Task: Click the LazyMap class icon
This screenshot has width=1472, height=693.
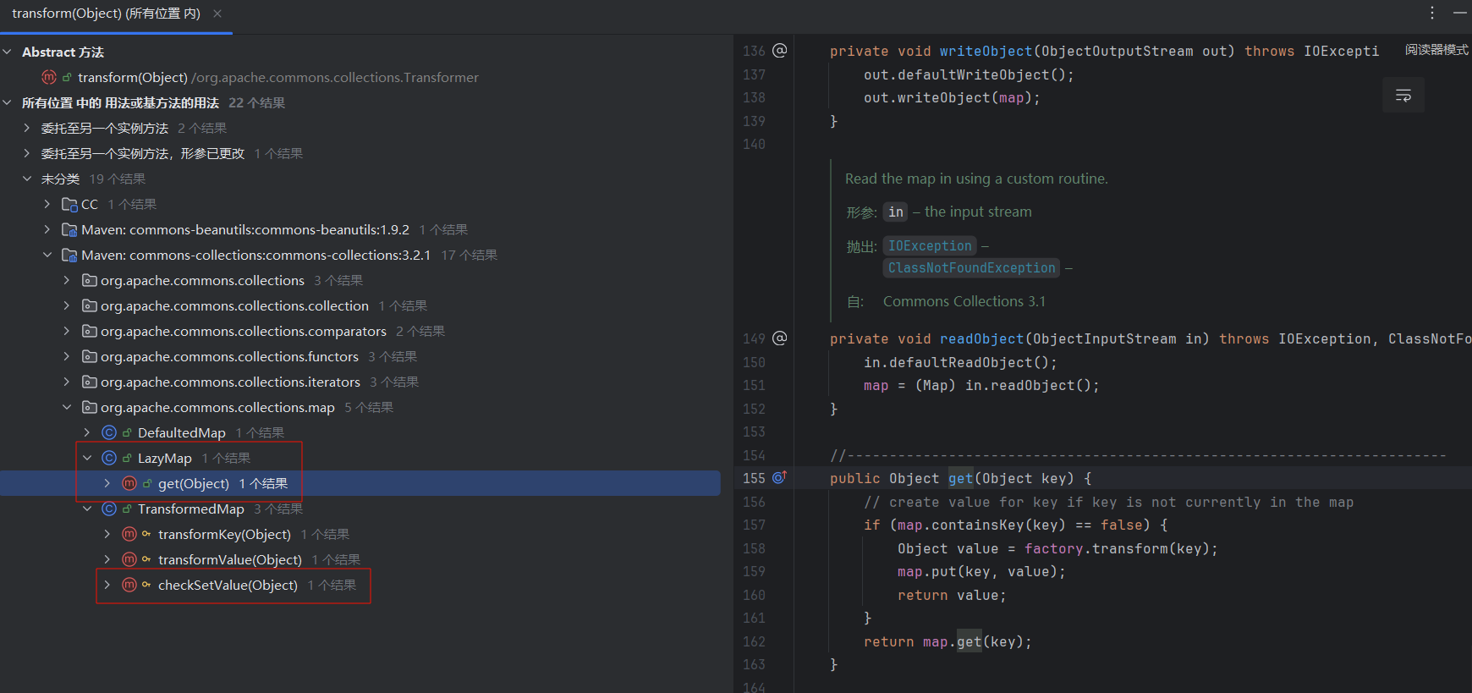Action: 109,458
